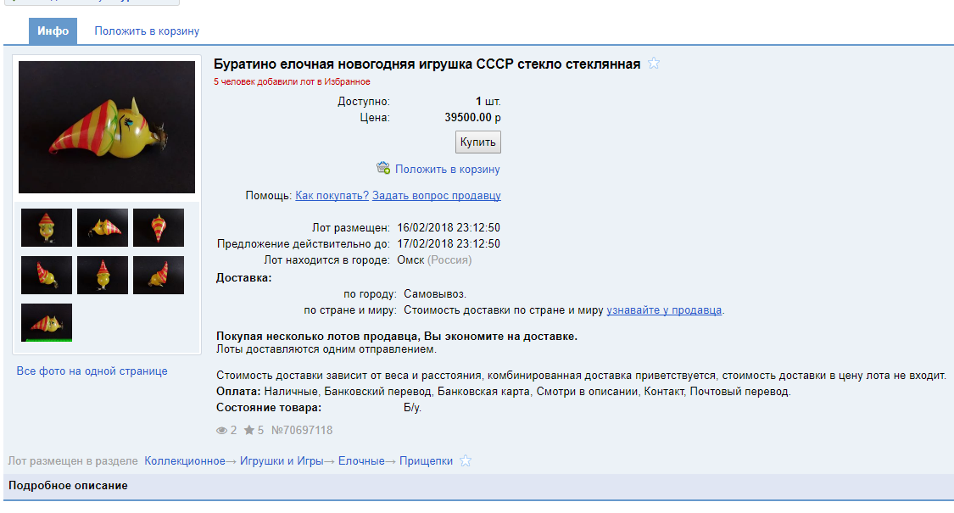Enlarge the main Буратино toy photo
Viewport: 954px width, 513px height.
pyautogui.click(x=107, y=127)
